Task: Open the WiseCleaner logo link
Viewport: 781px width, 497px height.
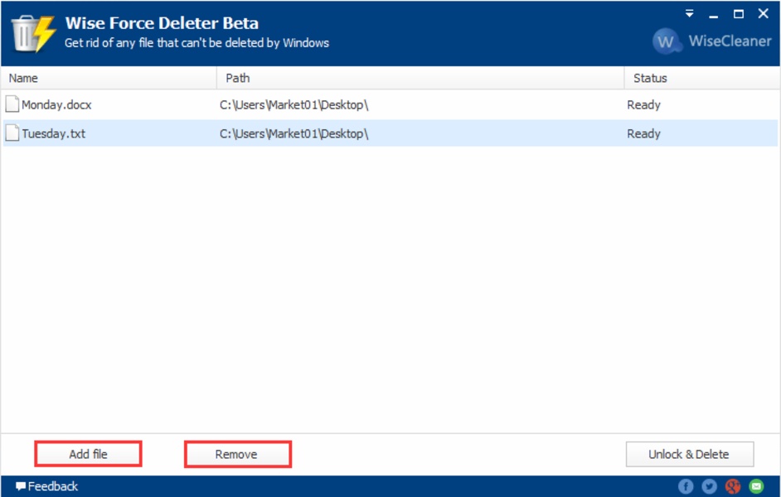Action: tap(711, 41)
